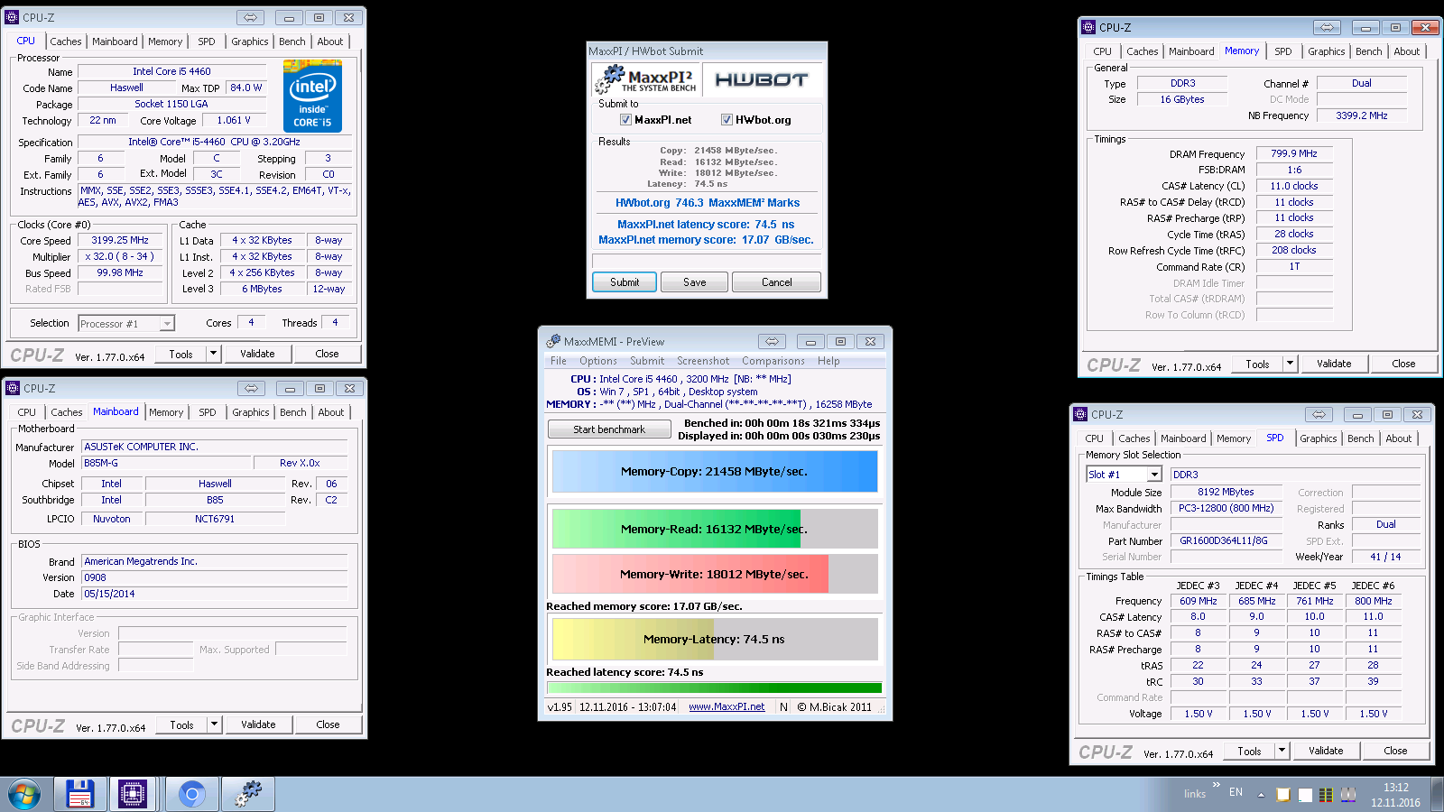
Task: Click Cancel button in HWbot Submit dialog
Action: (776, 282)
